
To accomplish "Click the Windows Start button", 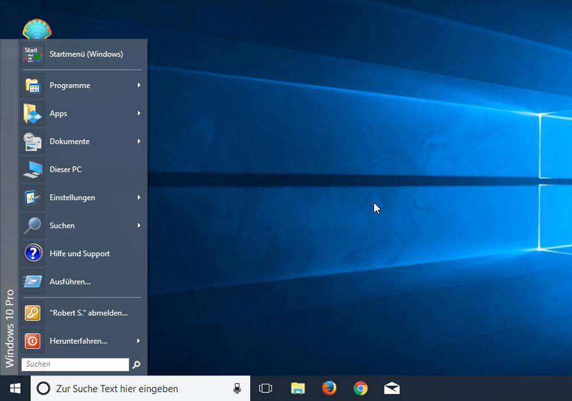I will pyautogui.click(x=15, y=388).
